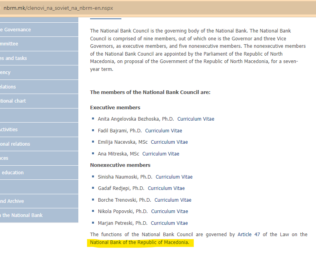Click the name Fadil Bajrami, Ph.D.
Viewport: 316px width, 262px height.
(x=120, y=130)
